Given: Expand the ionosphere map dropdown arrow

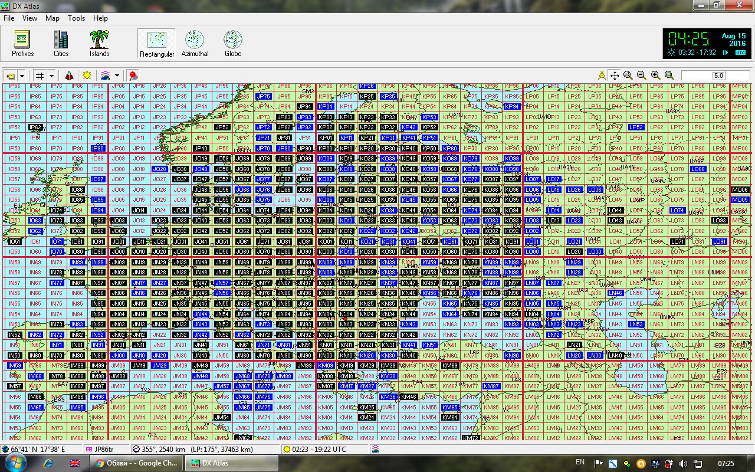Looking at the screenshot, I should 117,76.
